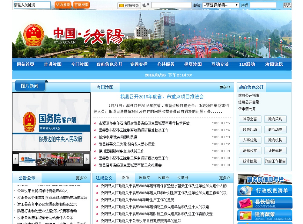Open 110联动 in the navigation bar
303x224 pixels.
247,64
